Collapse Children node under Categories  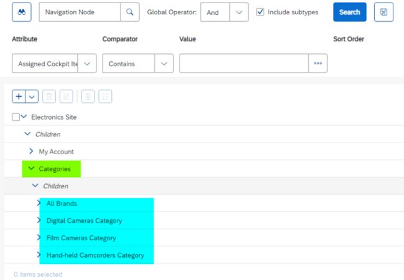35,185
